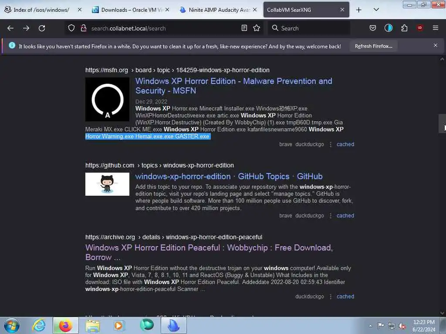Open the Action Center flag icon
Screen dimensions: 446x334
pos(381,325)
